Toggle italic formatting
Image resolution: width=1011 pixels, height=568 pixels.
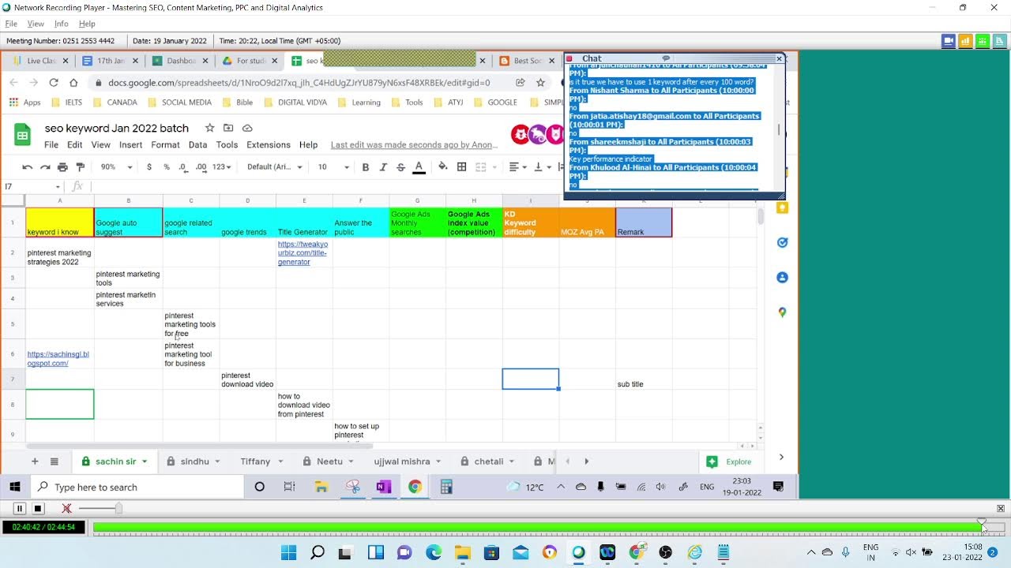click(x=383, y=167)
